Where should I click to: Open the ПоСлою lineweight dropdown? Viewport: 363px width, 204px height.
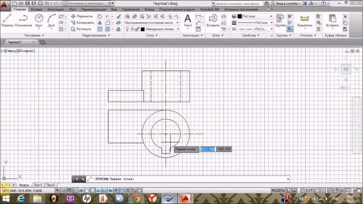click(255, 23)
